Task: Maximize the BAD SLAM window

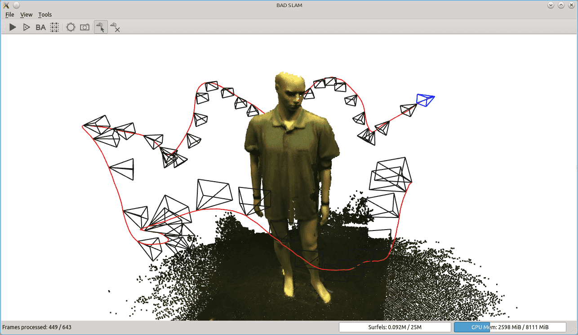Action: coord(561,5)
